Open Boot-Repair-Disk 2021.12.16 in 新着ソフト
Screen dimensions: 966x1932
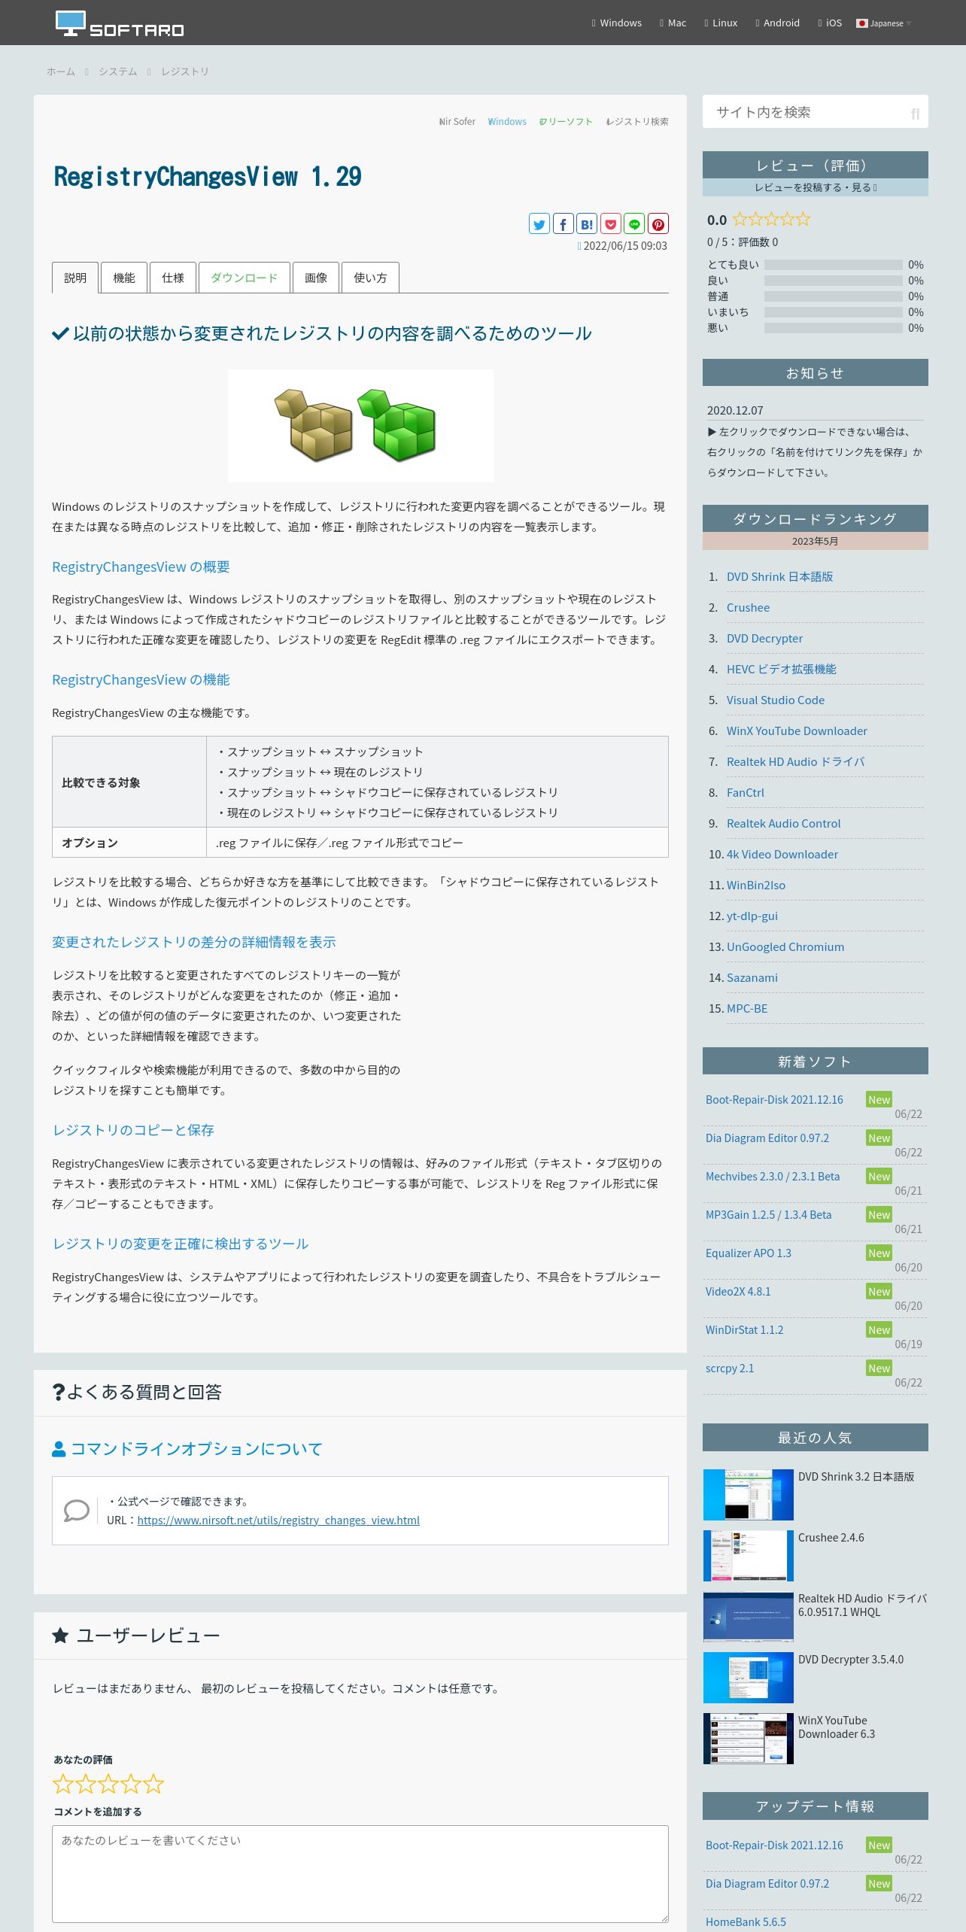pos(774,1099)
